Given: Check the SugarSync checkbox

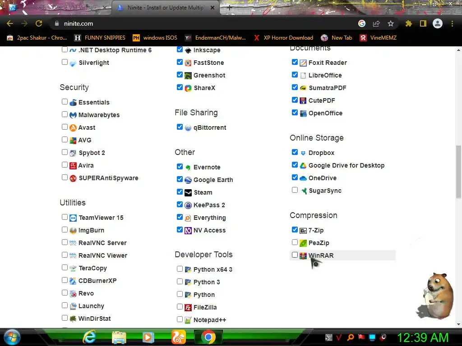Looking at the screenshot, I should pyautogui.click(x=295, y=190).
